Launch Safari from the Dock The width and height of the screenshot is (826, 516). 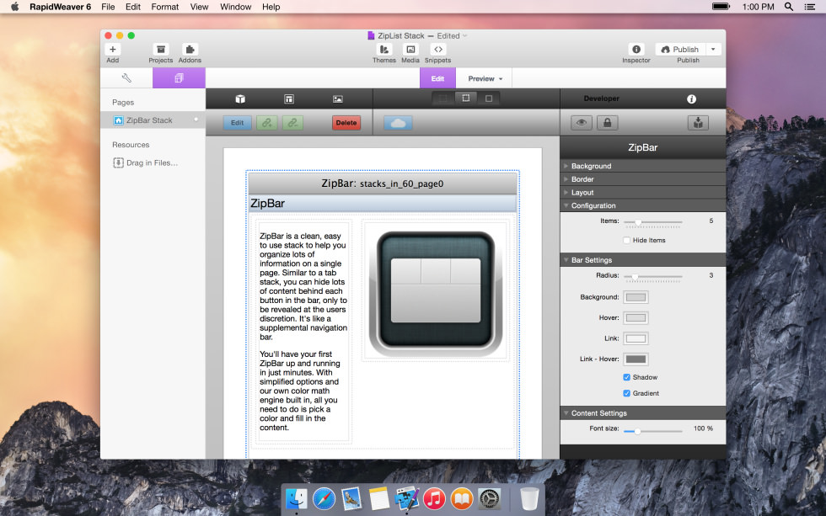click(x=324, y=498)
